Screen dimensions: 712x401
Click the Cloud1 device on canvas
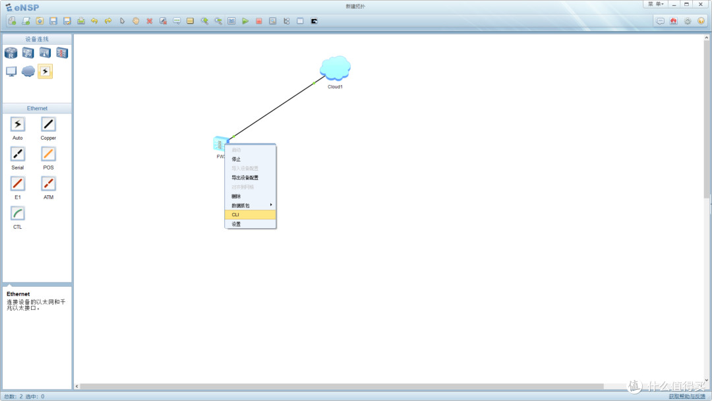[x=335, y=69]
